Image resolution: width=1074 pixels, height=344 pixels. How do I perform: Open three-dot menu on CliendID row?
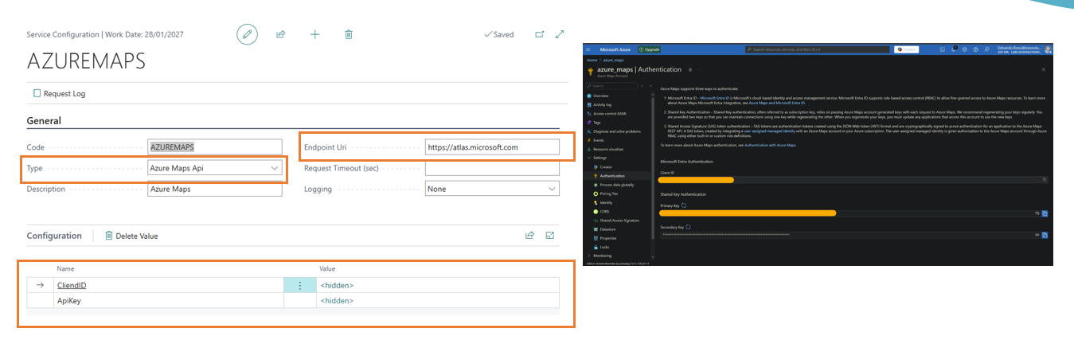[x=299, y=285]
